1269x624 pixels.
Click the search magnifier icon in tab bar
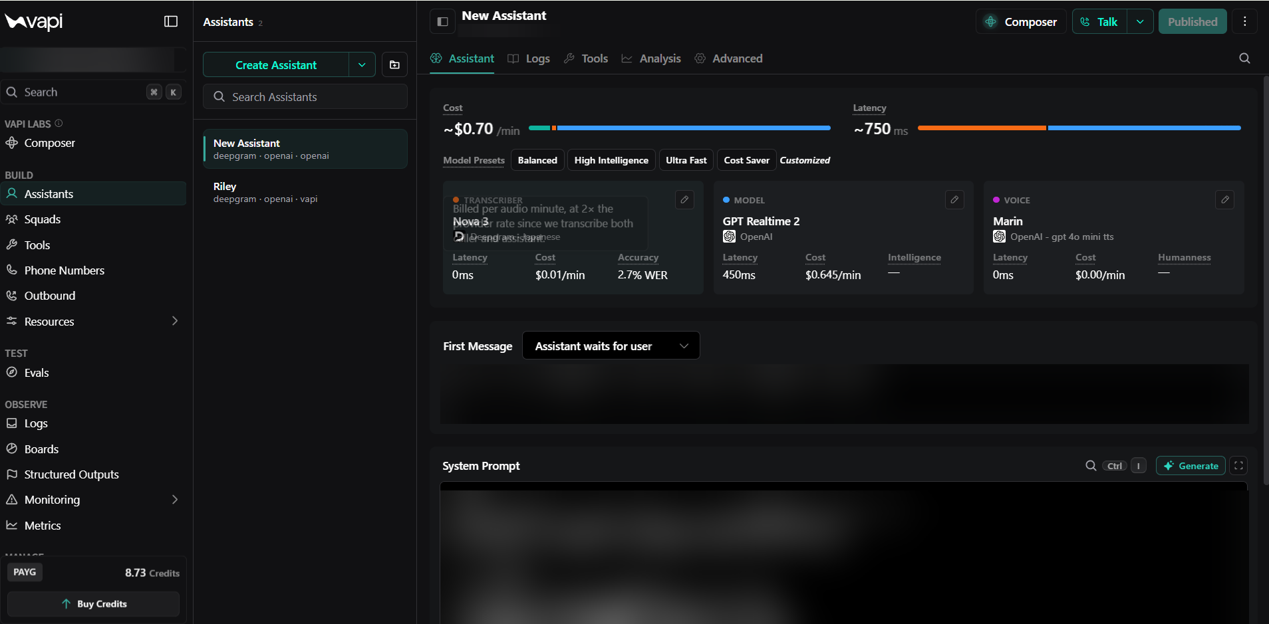click(x=1244, y=58)
